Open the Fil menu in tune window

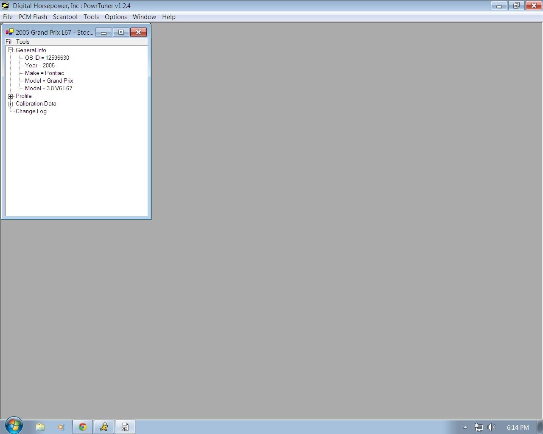tap(8, 42)
